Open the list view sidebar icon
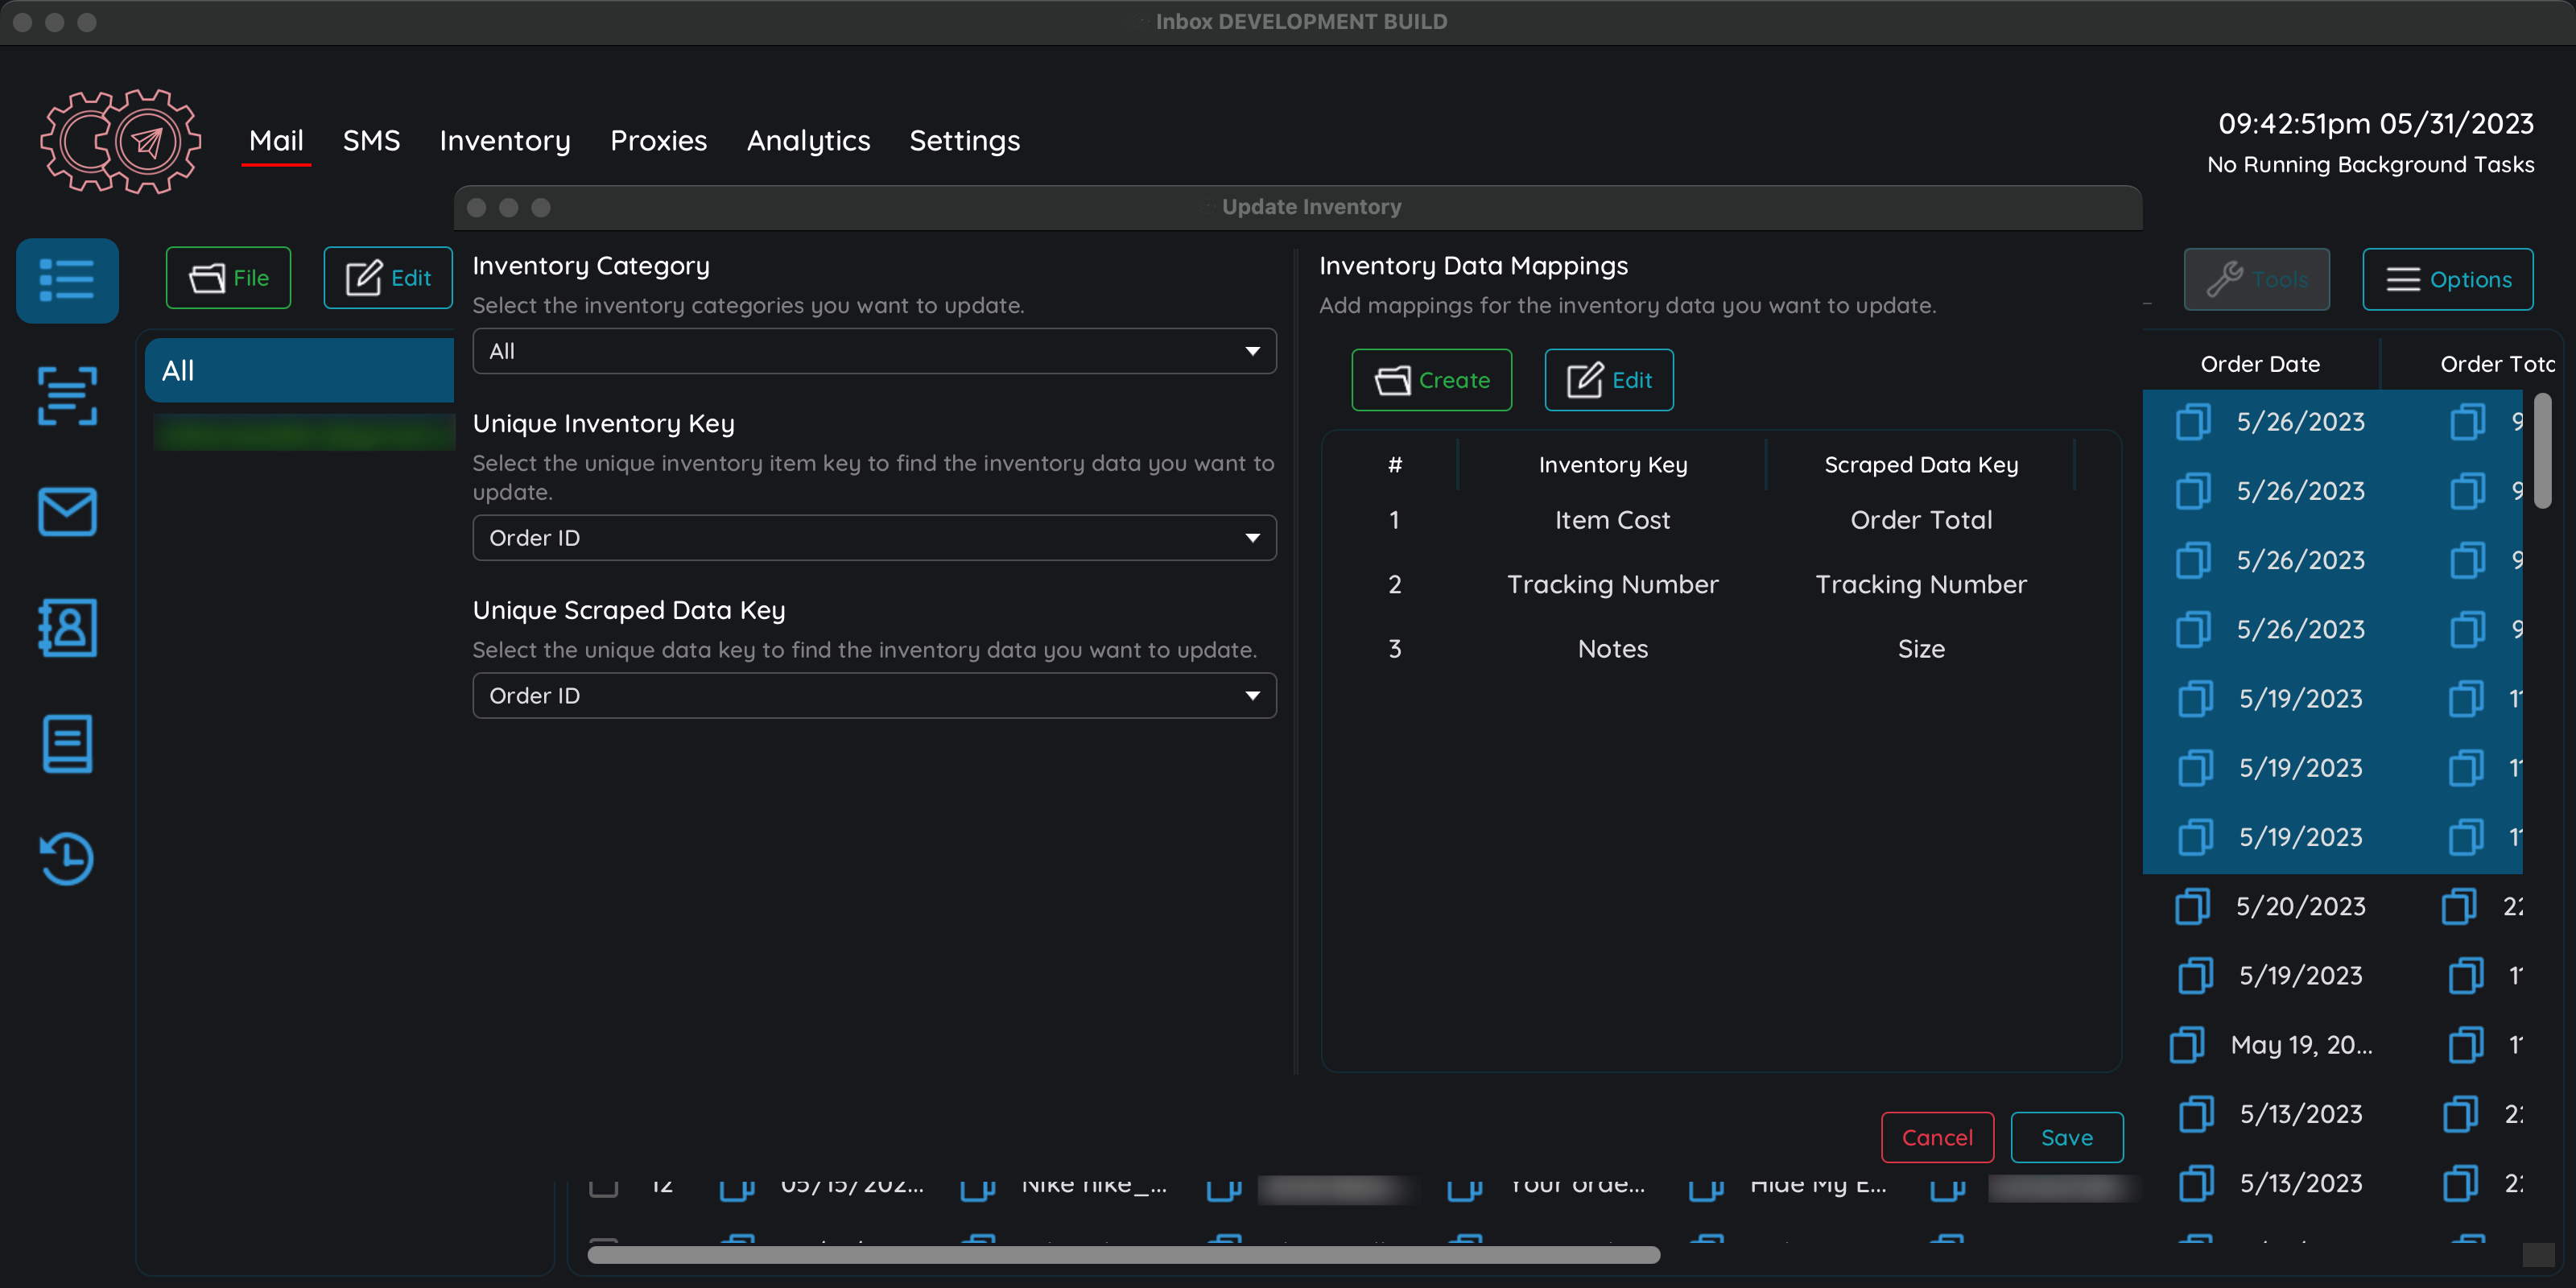The image size is (2576, 1288). (x=67, y=280)
